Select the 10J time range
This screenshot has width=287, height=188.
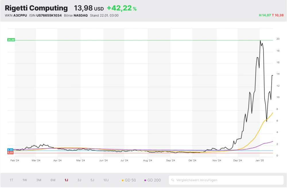106,180
